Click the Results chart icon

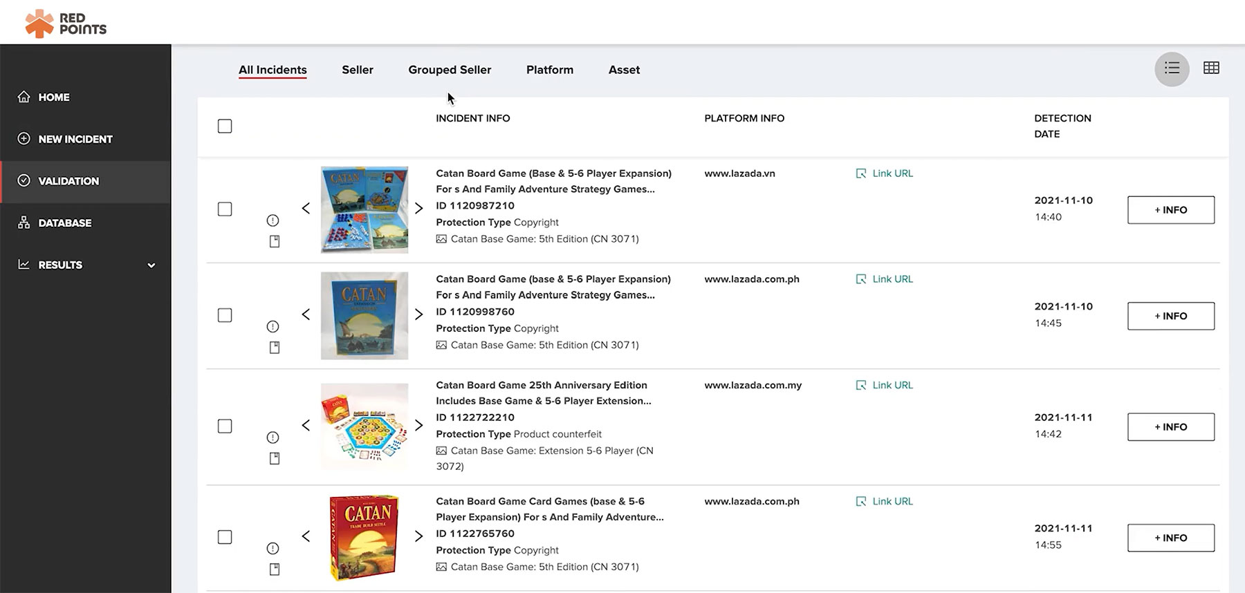(x=24, y=264)
